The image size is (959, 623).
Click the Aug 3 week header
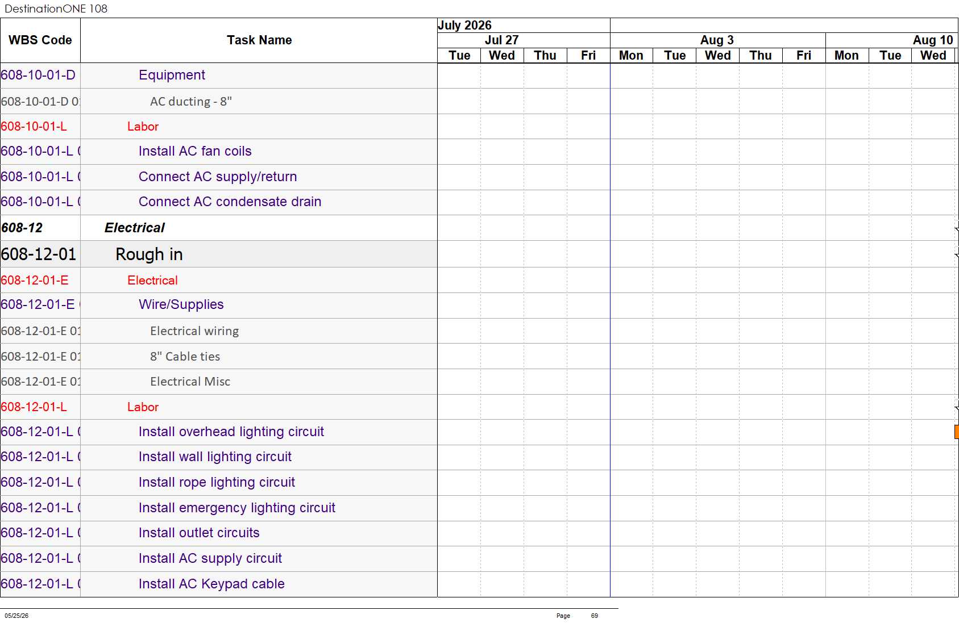(717, 40)
